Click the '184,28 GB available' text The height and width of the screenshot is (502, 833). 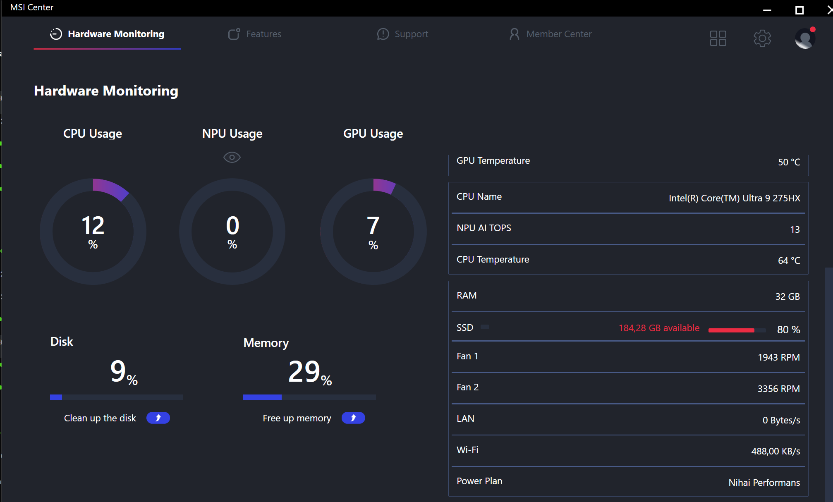click(x=659, y=328)
